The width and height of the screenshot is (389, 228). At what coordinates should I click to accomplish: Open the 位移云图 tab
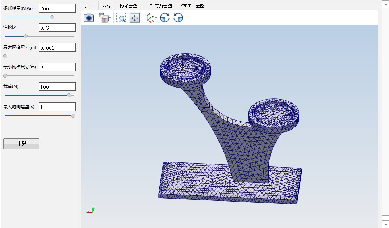click(128, 6)
